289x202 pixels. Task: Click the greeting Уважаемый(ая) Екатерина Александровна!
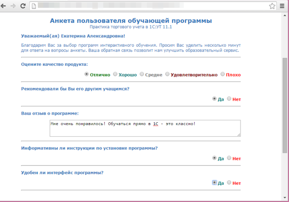click(73, 36)
